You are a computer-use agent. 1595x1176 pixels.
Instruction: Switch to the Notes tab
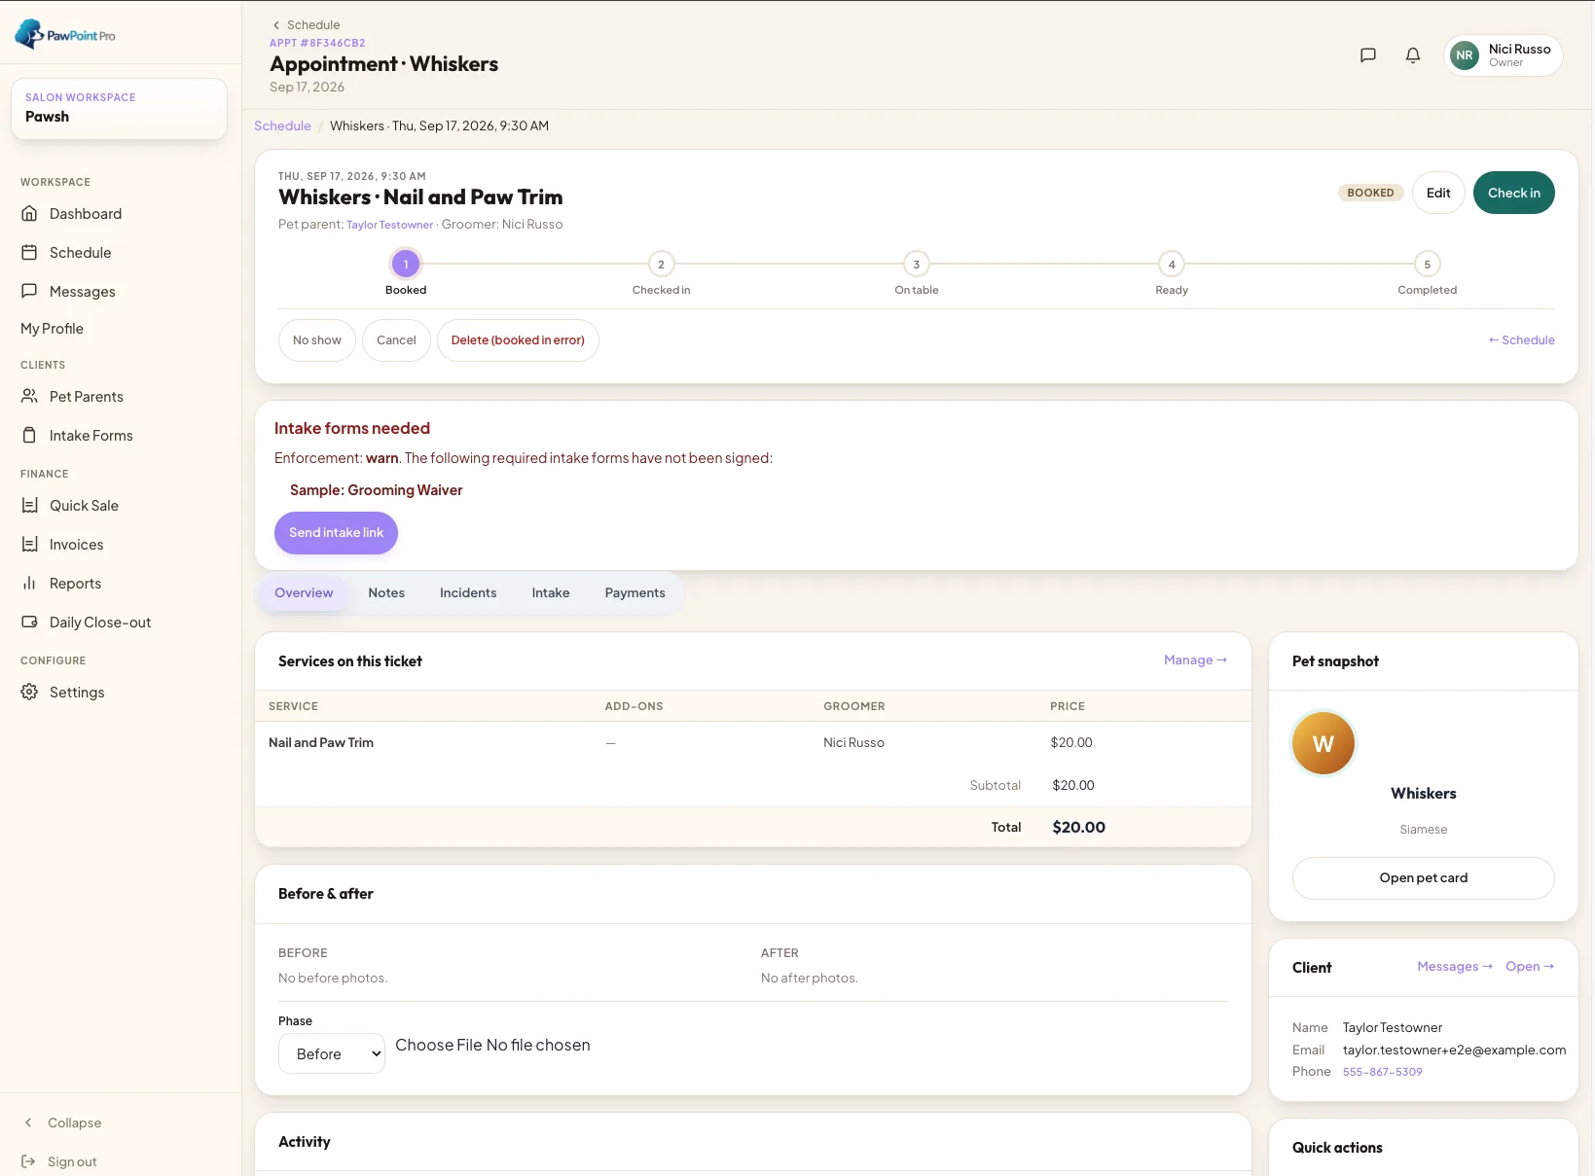[386, 592]
